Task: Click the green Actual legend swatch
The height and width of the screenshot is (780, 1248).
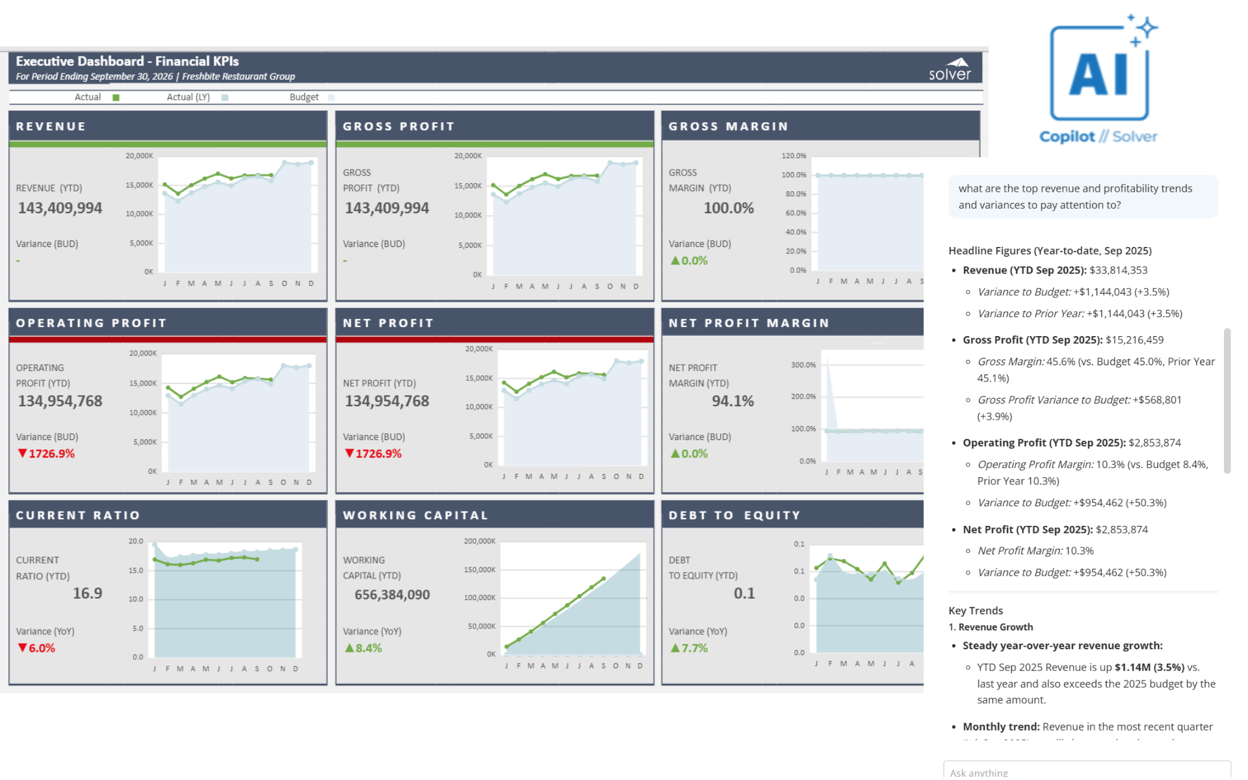Action: (x=116, y=97)
